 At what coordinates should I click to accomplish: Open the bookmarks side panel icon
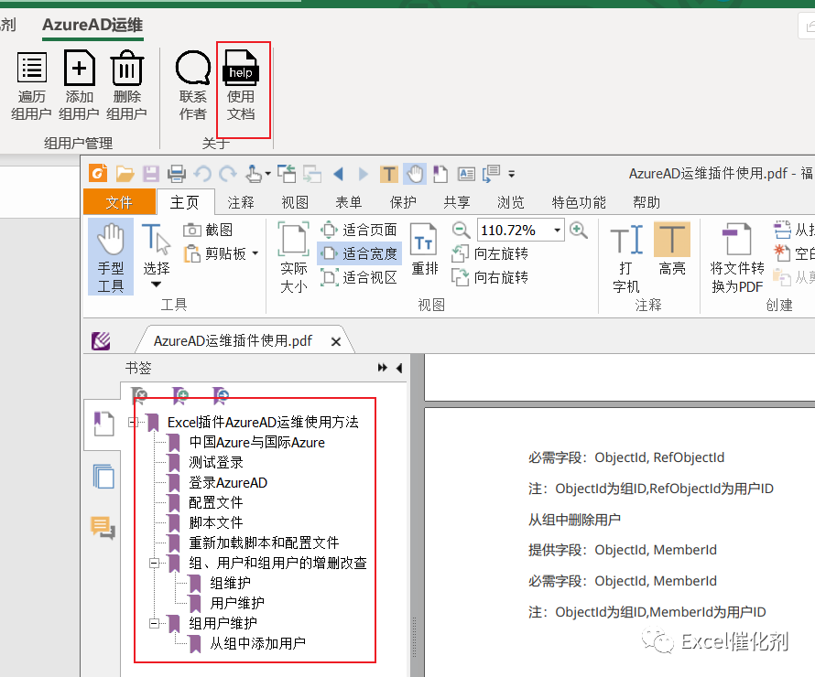(103, 424)
